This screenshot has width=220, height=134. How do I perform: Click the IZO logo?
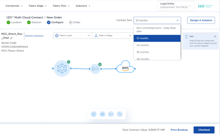(x=205, y=6)
